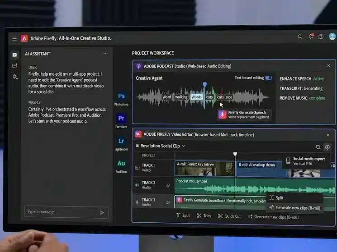Toggle the Track 3 microphone icon
The width and height of the screenshot is (337, 252).
point(137,202)
